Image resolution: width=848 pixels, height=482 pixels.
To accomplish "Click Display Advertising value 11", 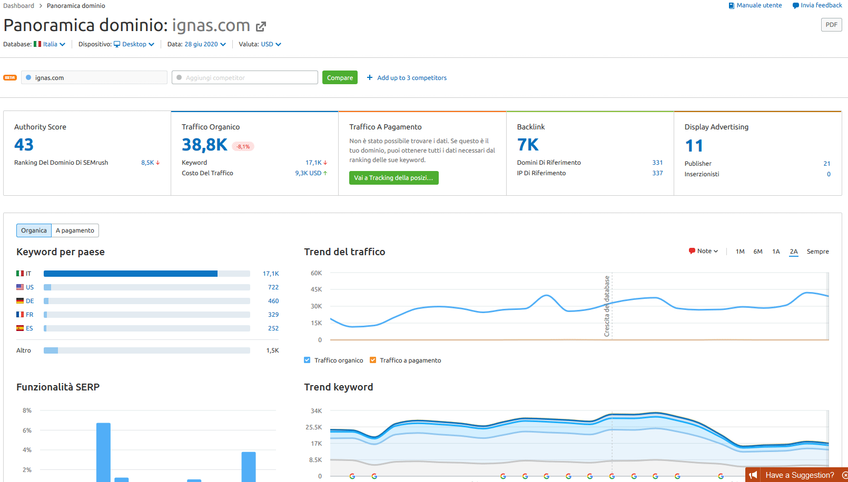I will coord(694,146).
